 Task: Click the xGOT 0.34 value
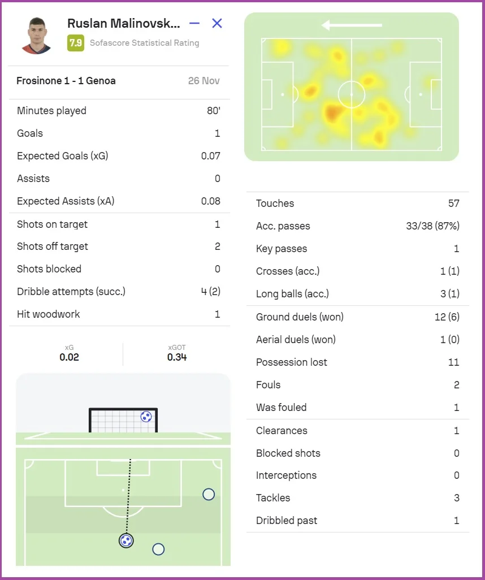[177, 357]
